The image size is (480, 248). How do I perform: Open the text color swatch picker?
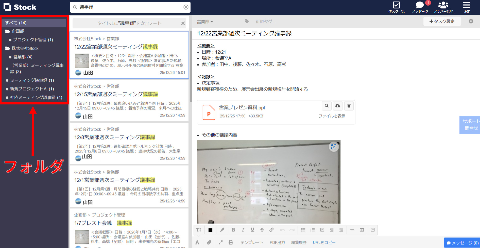[210, 230]
